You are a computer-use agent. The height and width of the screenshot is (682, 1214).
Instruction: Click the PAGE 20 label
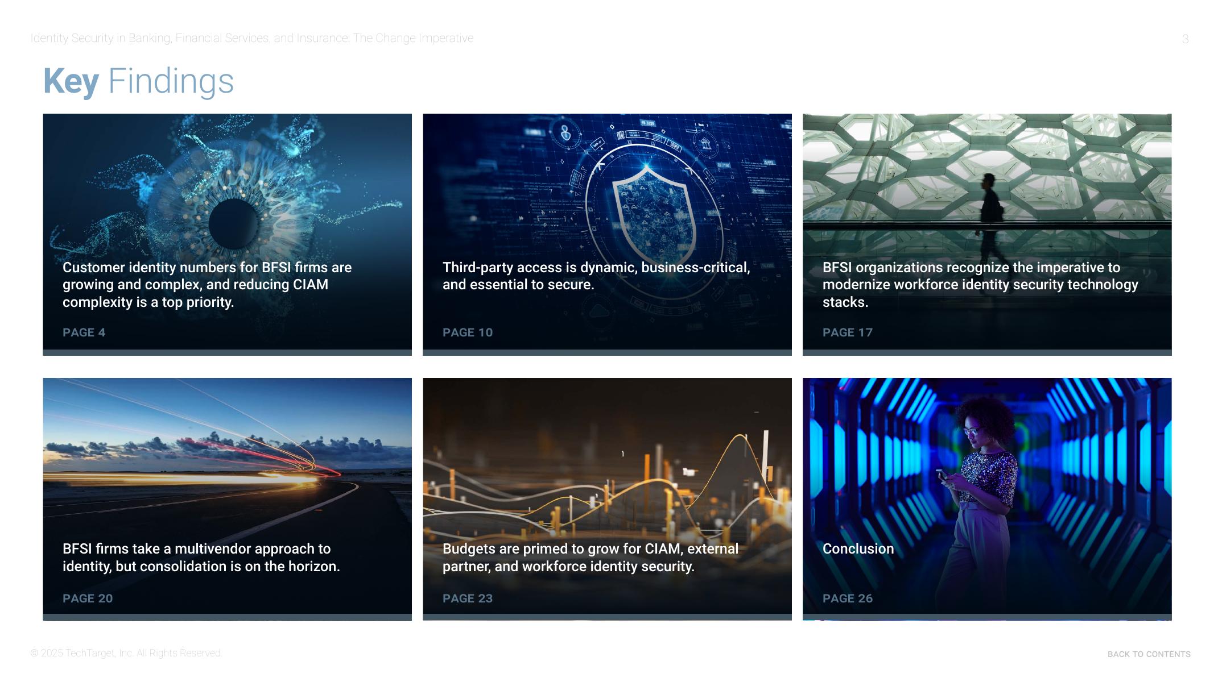[88, 598]
